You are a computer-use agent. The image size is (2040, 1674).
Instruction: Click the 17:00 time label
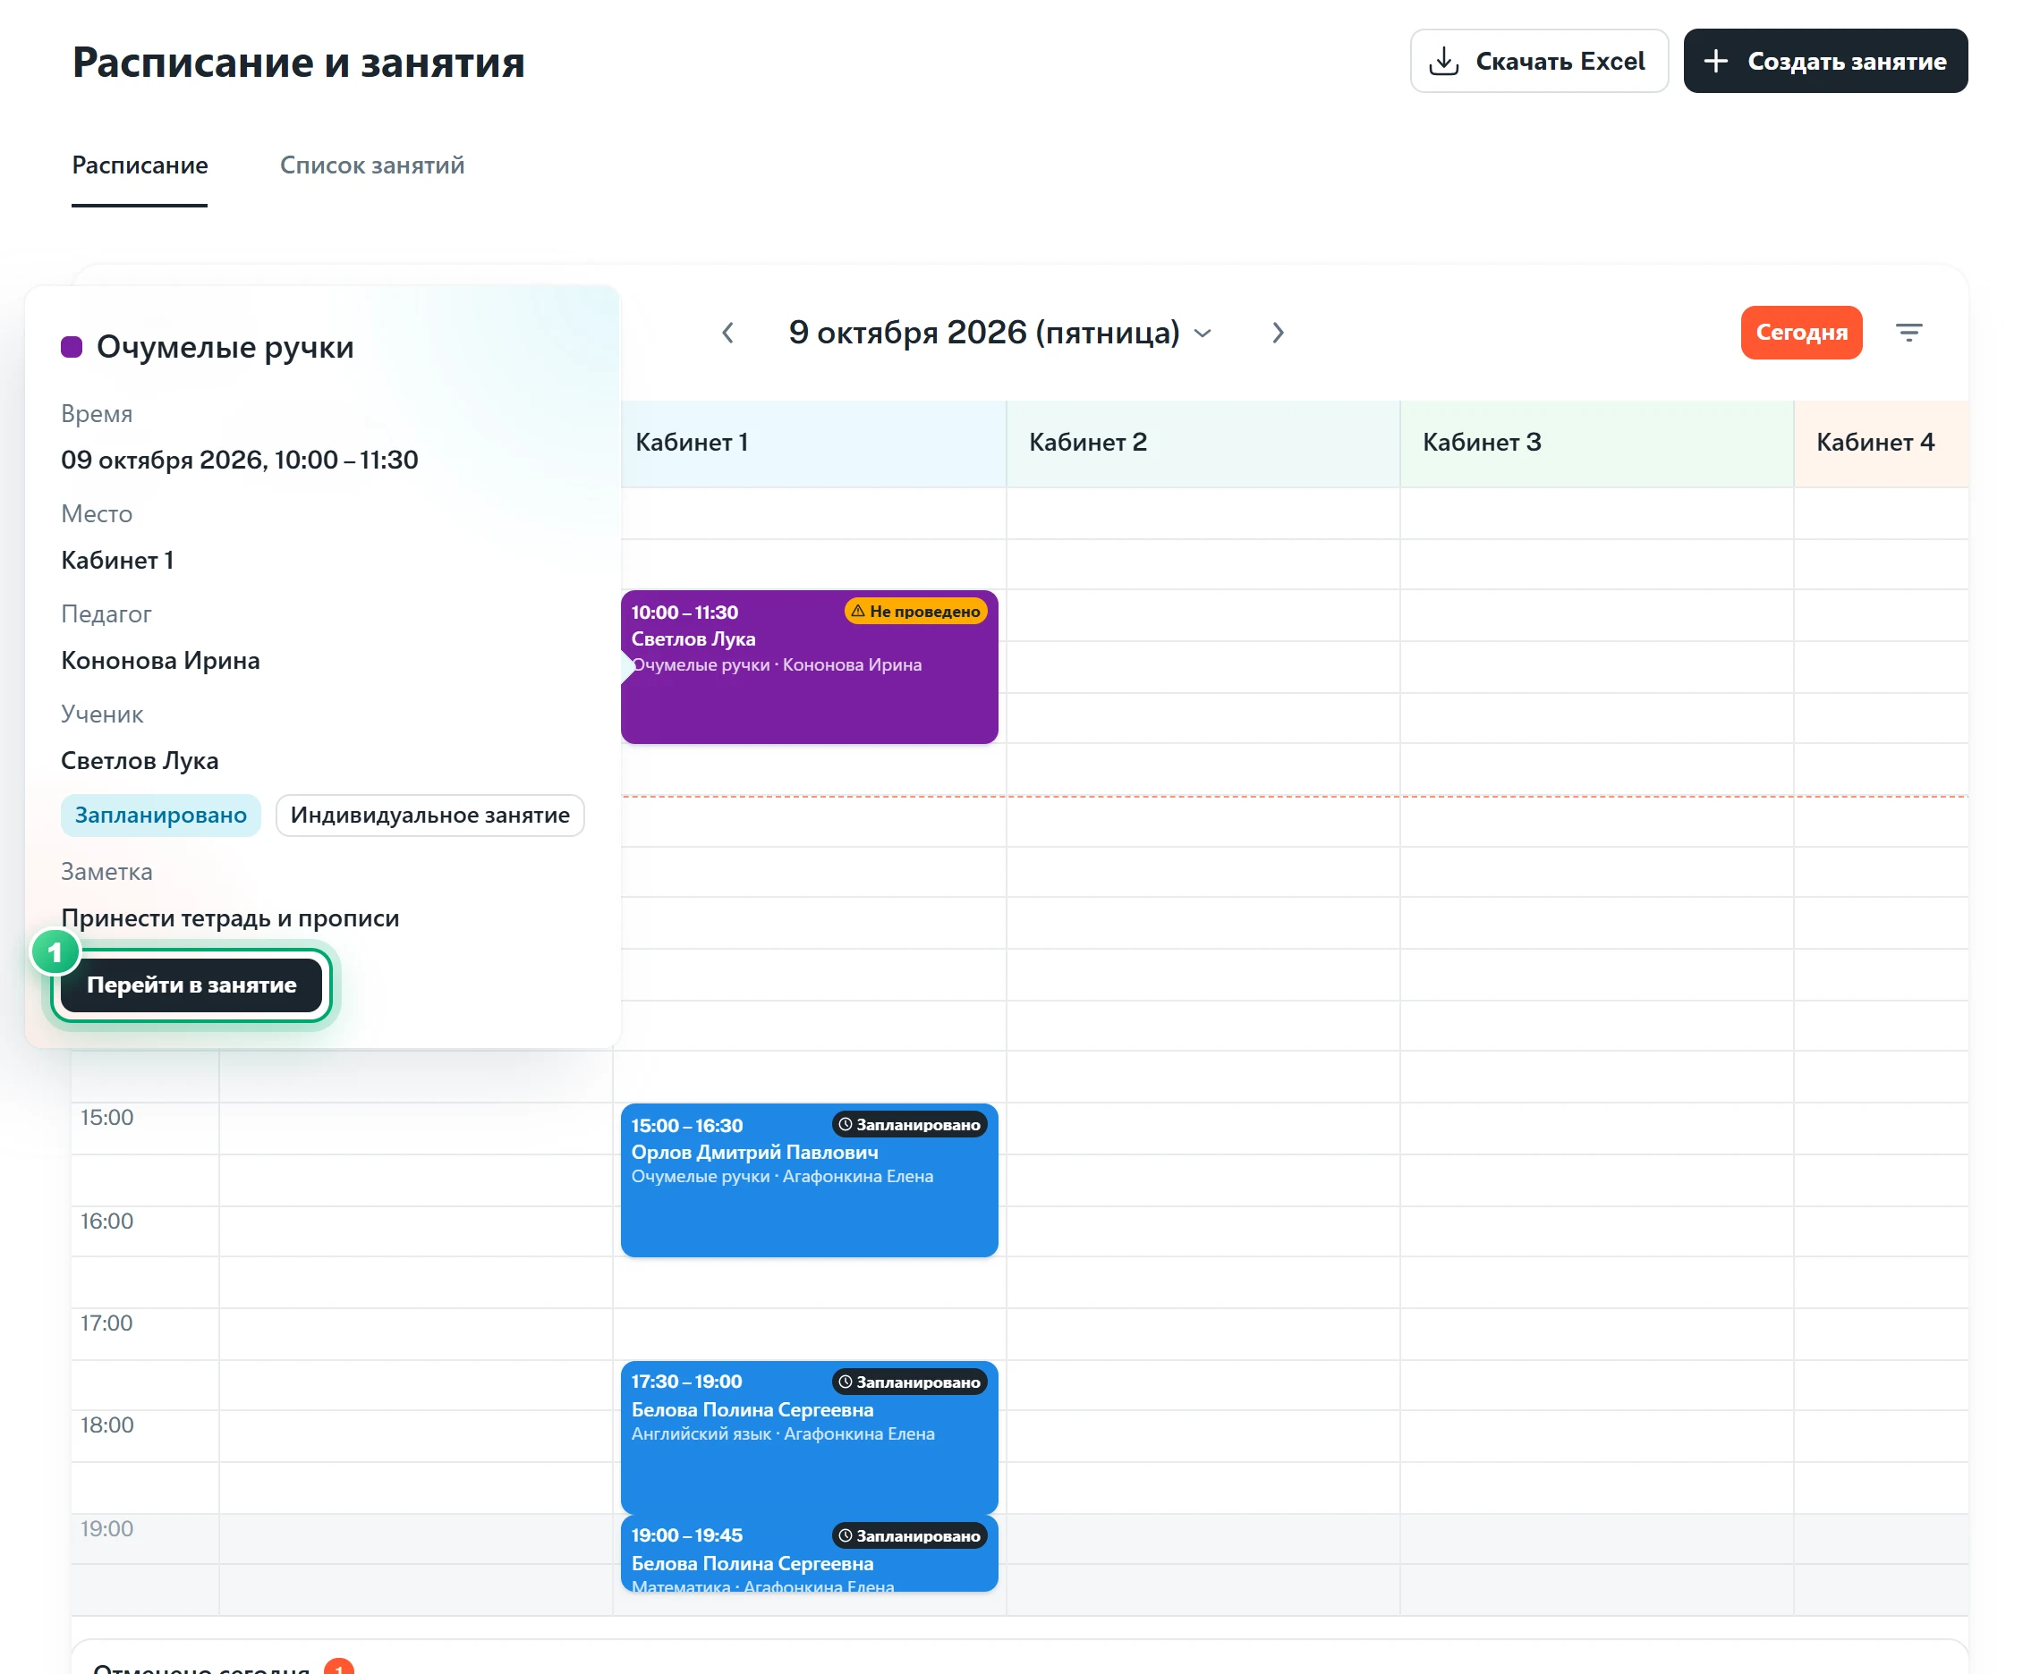click(107, 1323)
